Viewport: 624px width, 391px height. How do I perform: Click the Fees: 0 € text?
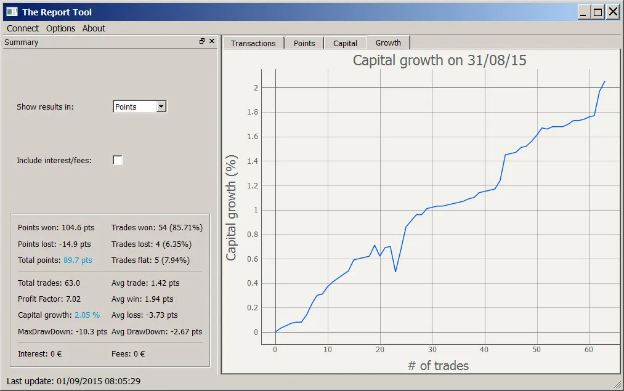coord(128,353)
